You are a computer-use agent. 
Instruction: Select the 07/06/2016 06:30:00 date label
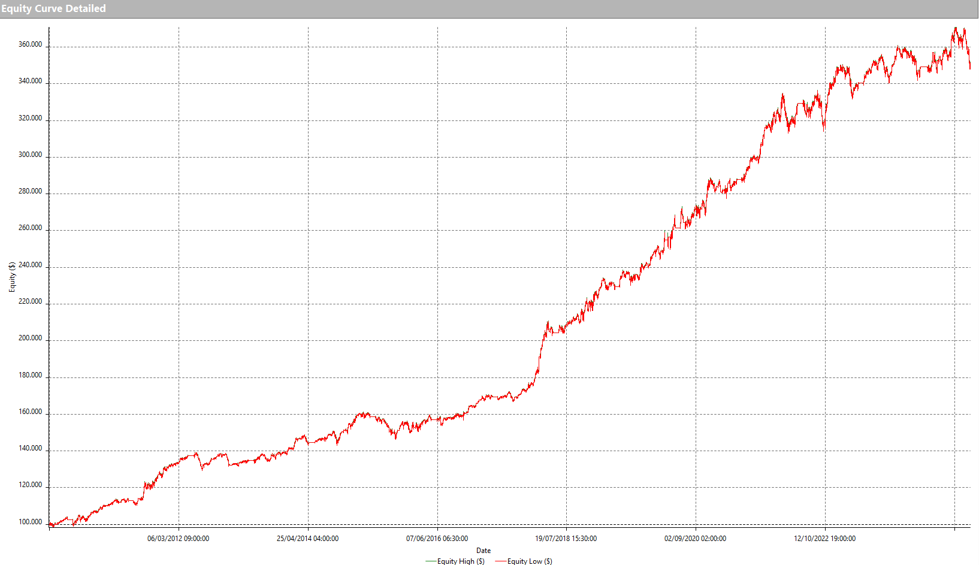coord(437,539)
